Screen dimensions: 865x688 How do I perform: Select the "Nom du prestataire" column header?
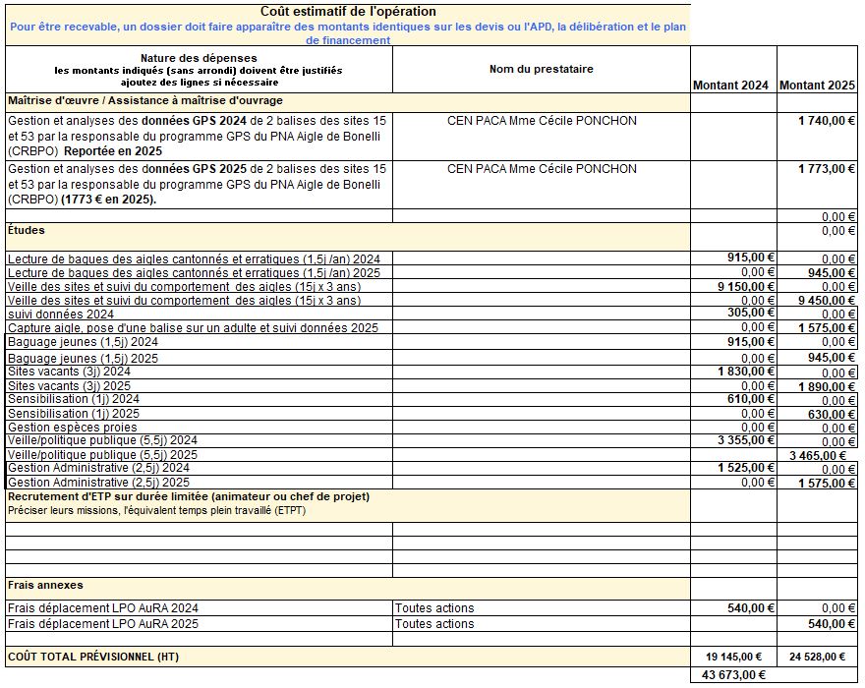click(542, 69)
